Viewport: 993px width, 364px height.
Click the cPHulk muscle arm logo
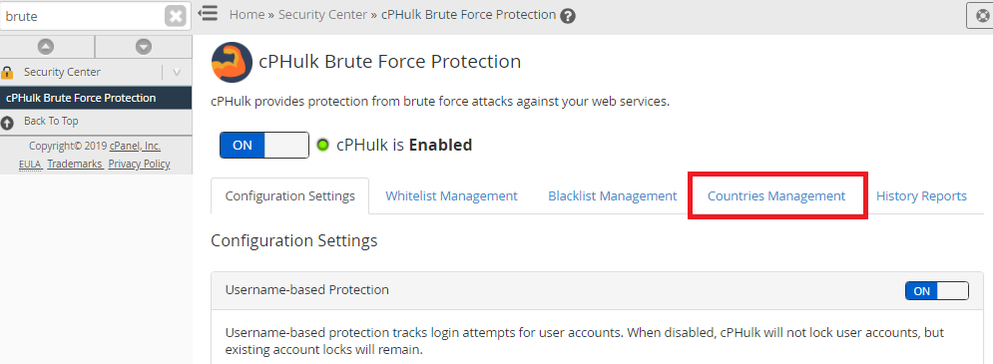point(232,62)
